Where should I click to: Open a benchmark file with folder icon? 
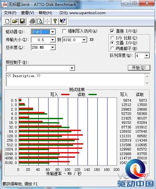coord(15,21)
